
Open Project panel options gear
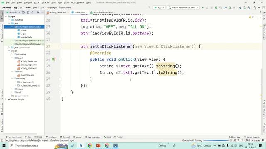[38, 12]
